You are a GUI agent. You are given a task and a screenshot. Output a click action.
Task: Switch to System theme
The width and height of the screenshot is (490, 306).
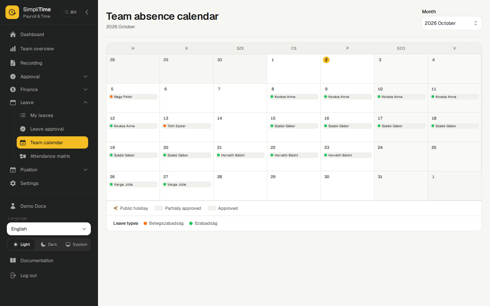(76, 244)
